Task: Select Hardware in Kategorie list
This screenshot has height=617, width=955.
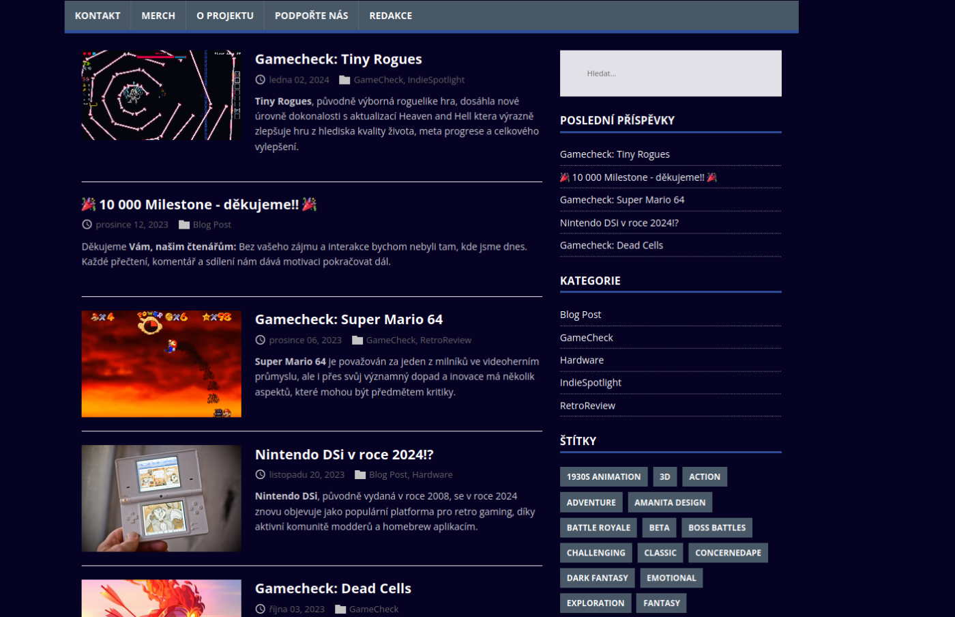Action: pyautogui.click(x=582, y=360)
